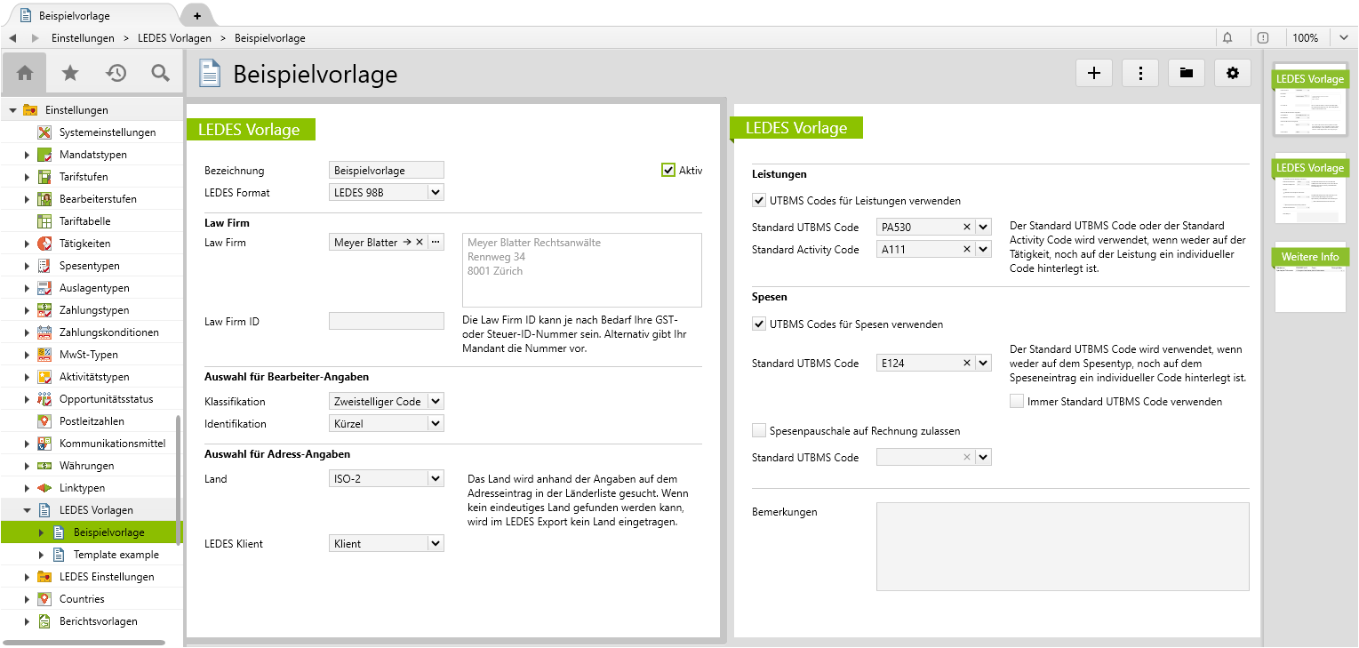The image size is (1359, 648).
Task: Open the LEDES Format dropdown
Action: [x=435, y=192]
